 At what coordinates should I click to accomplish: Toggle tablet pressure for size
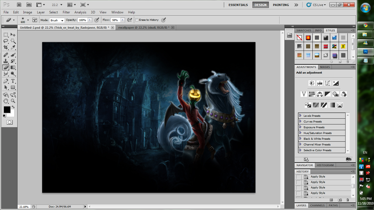pyautogui.click(x=163, y=20)
